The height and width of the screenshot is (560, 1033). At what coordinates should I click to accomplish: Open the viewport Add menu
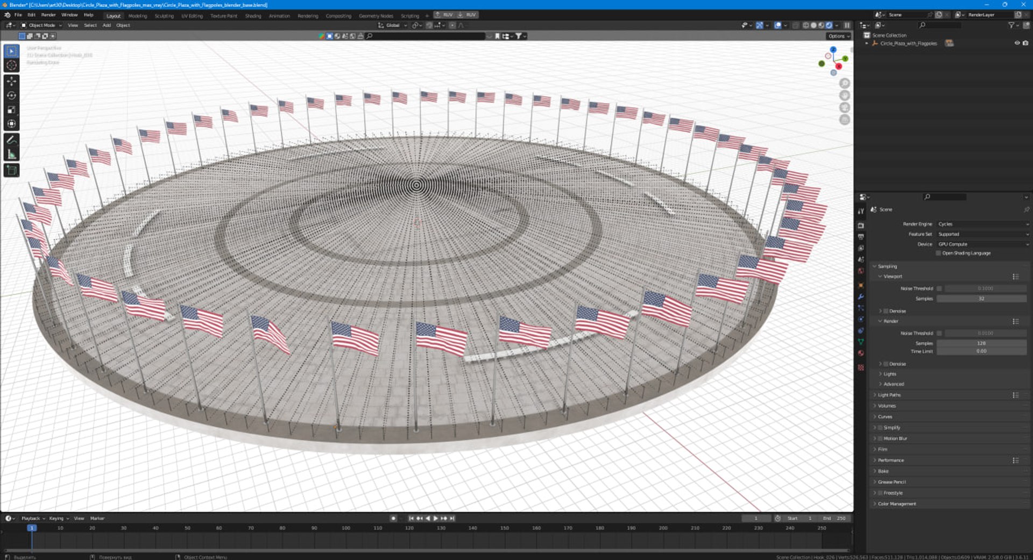coord(107,25)
